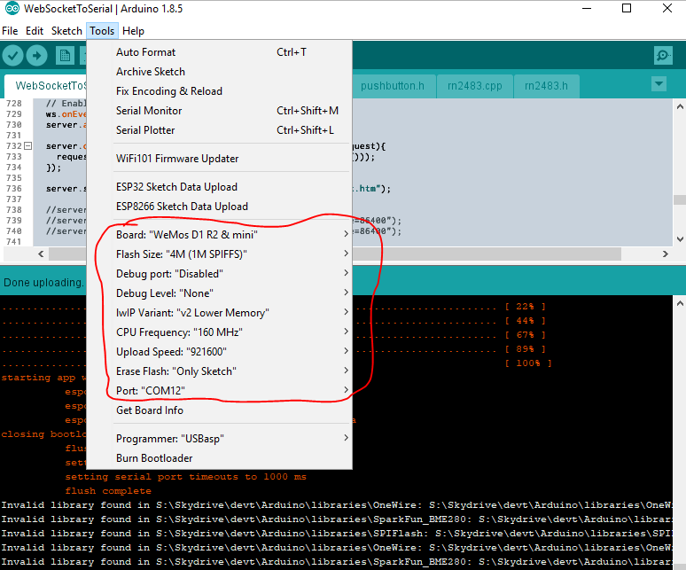This screenshot has width=686, height=570.
Task: Select Archive Sketch menu entry
Action: tap(219, 72)
